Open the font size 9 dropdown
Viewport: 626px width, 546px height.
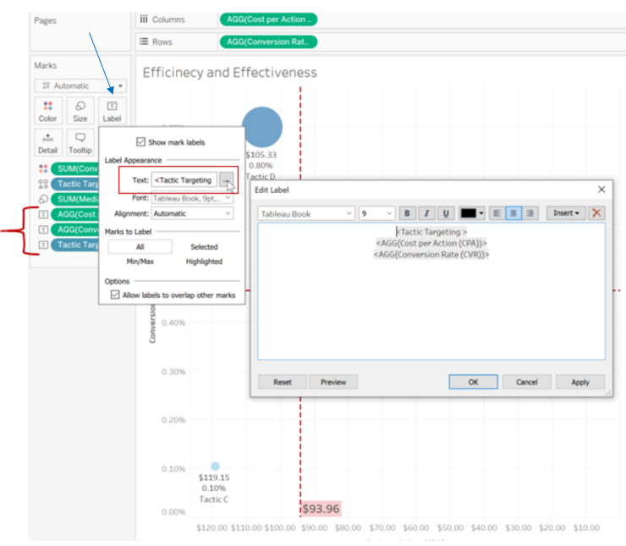click(x=377, y=213)
